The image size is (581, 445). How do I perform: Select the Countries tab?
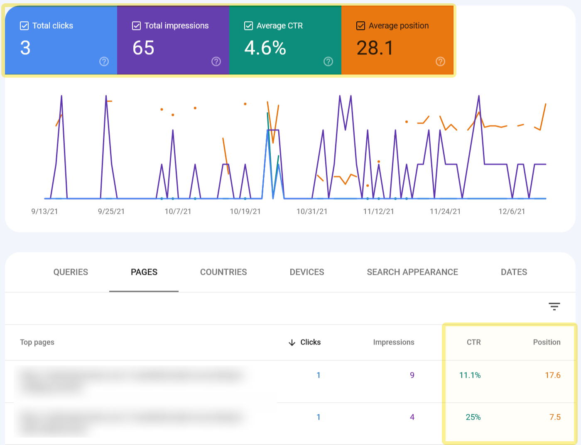coord(223,272)
